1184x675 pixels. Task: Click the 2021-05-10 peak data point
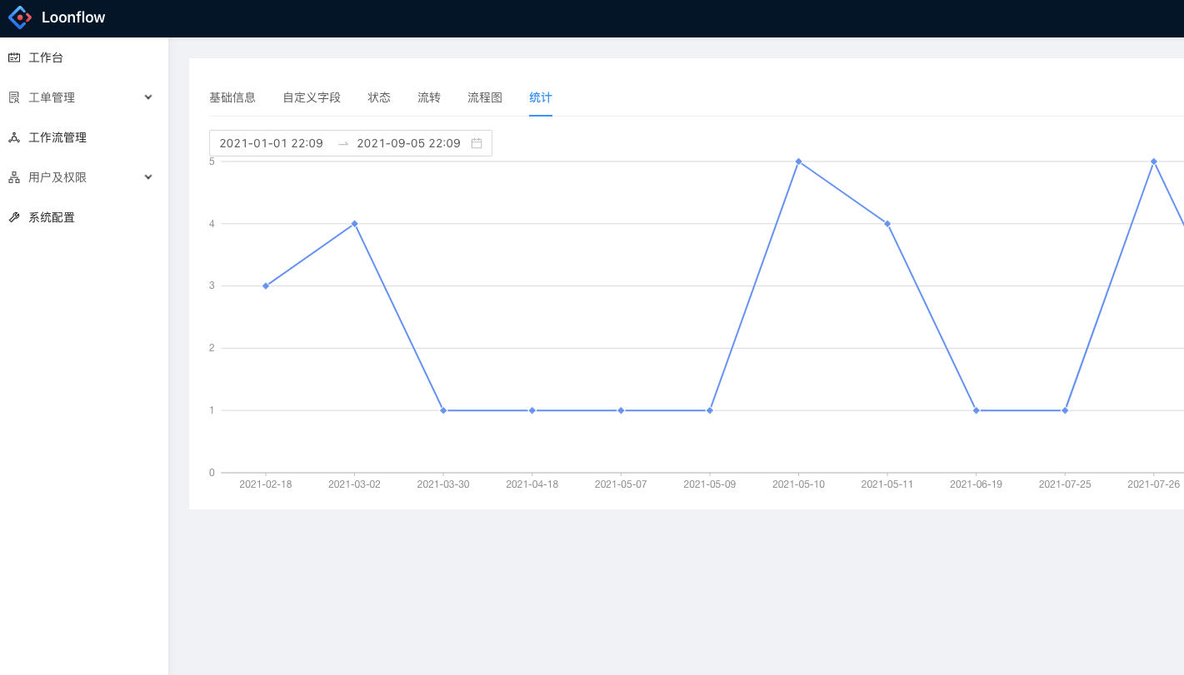798,161
